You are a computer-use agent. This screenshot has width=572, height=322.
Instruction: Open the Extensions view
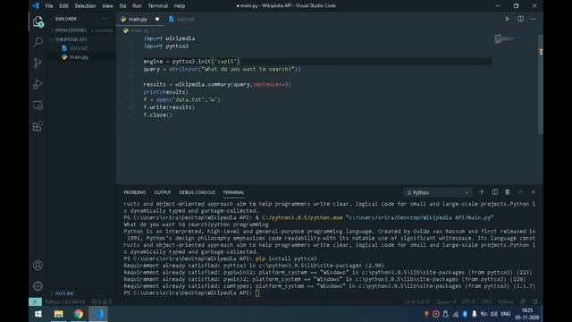tap(38, 126)
